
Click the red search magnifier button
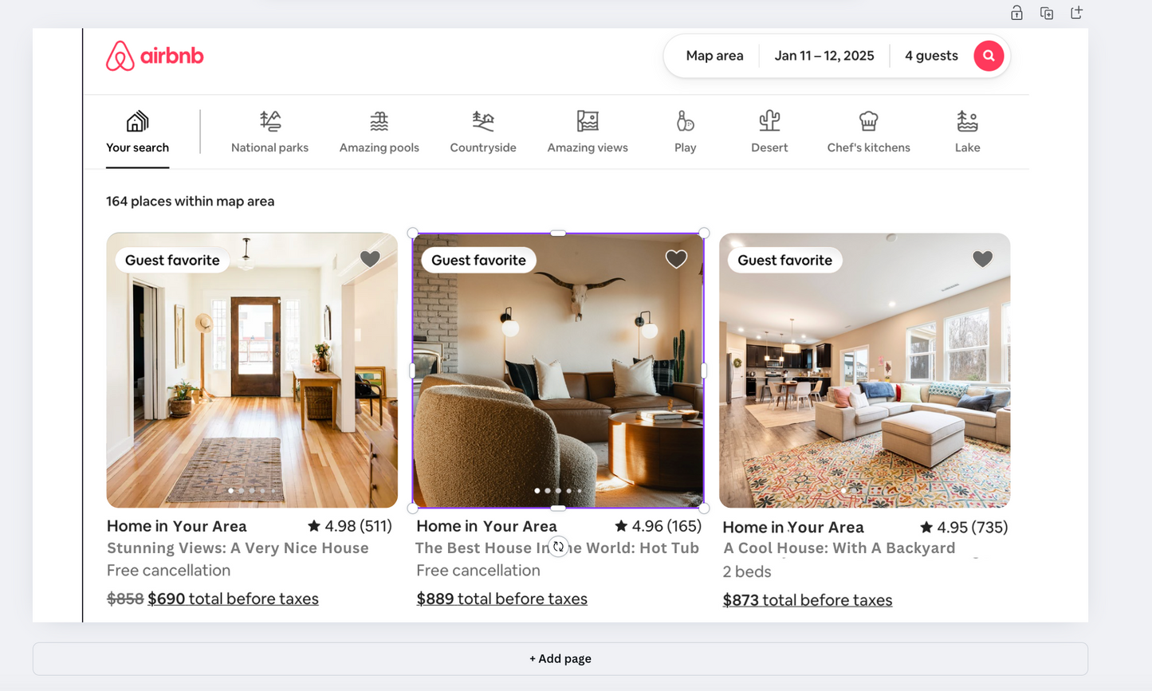coord(989,56)
